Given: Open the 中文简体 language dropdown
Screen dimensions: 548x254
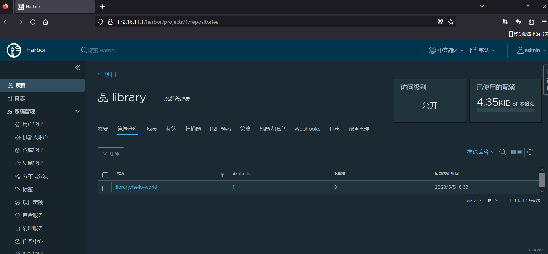Looking at the screenshot, I should 446,50.
